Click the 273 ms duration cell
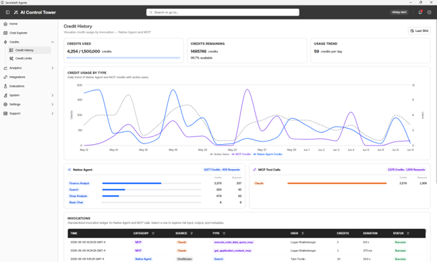This screenshot has height=262, width=437. [368, 251]
